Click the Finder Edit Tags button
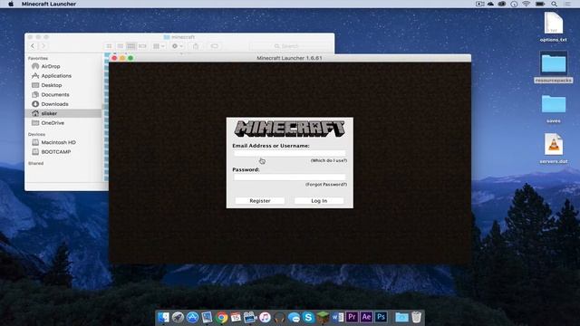This screenshot has width=580, height=326. pyautogui.click(x=214, y=46)
